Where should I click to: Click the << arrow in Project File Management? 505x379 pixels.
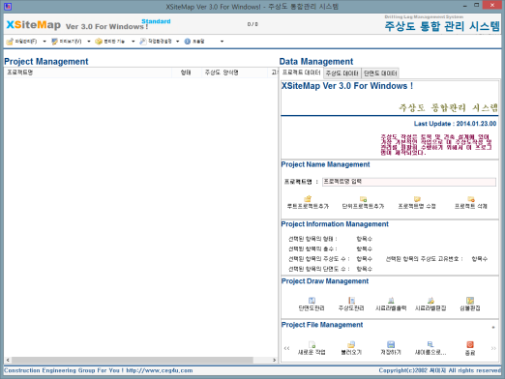coord(286,348)
